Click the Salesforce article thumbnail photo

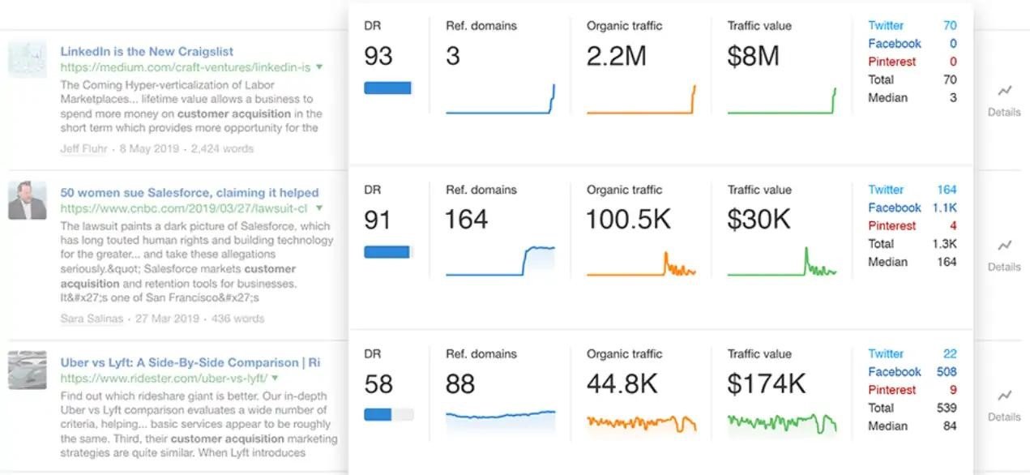pos(27,200)
